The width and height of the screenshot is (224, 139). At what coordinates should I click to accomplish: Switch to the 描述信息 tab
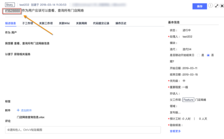coord(11,23)
